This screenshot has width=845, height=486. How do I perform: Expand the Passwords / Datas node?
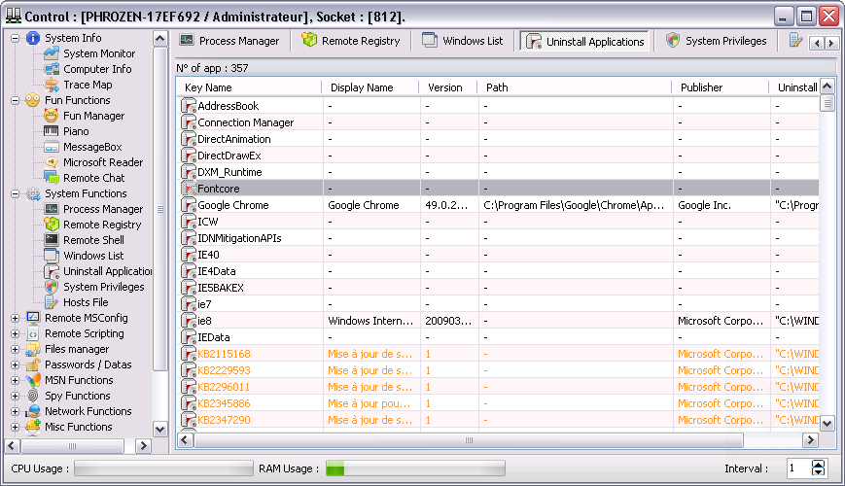click(15, 364)
